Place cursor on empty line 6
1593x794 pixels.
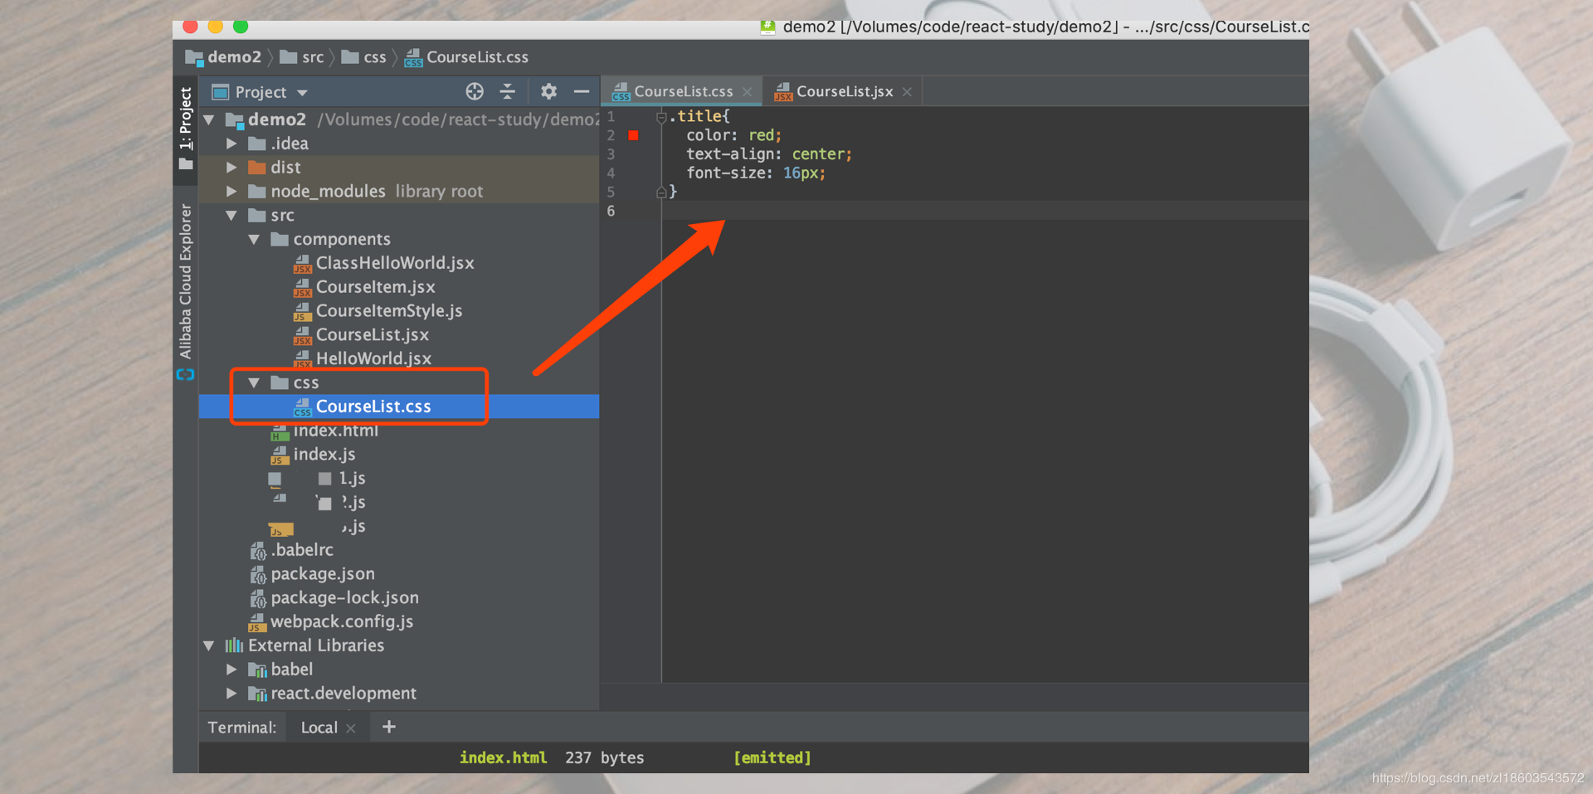pyautogui.click(x=985, y=211)
